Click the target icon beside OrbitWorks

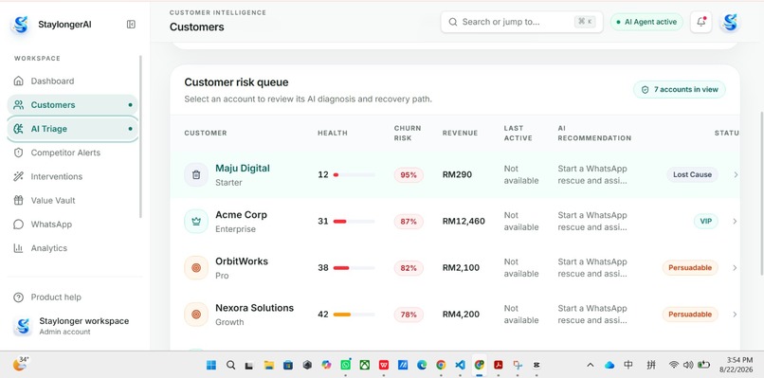(x=196, y=268)
